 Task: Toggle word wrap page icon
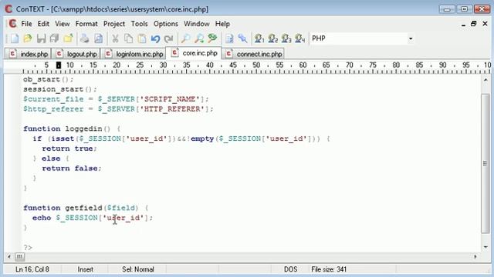point(229,38)
